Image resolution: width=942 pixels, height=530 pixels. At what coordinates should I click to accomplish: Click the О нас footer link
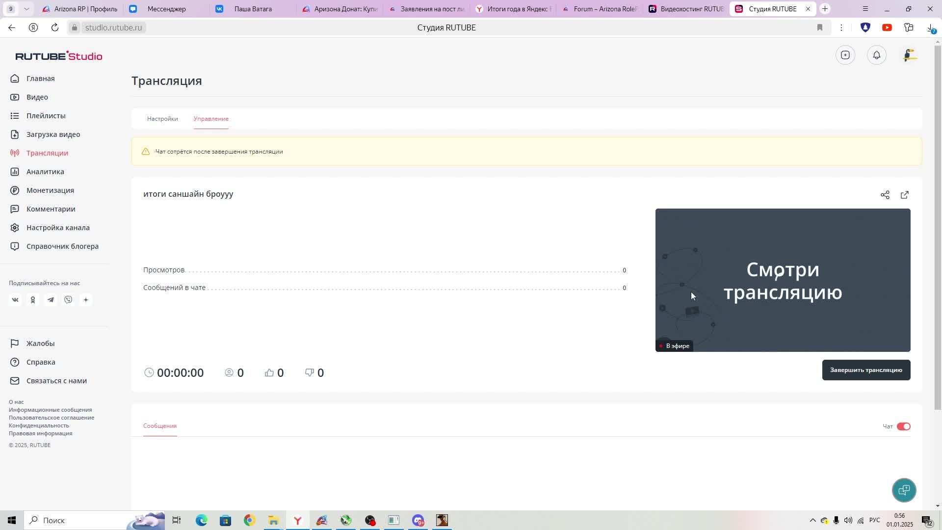[x=16, y=402]
